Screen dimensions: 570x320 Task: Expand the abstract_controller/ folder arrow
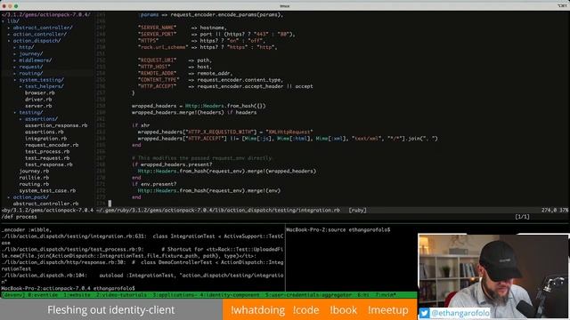pyautogui.click(x=9, y=28)
